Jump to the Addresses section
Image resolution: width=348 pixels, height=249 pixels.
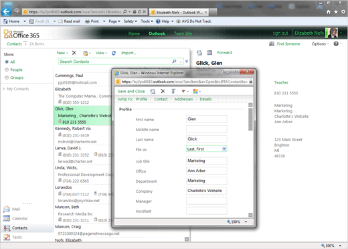point(183,99)
